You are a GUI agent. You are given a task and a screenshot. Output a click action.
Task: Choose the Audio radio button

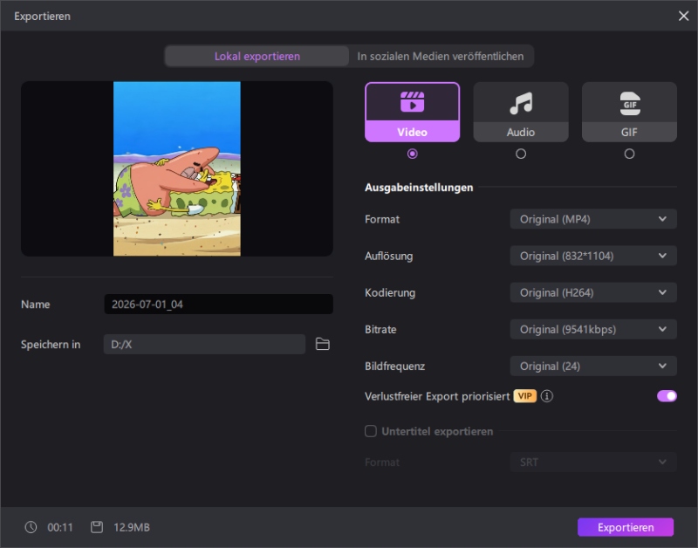point(521,154)
